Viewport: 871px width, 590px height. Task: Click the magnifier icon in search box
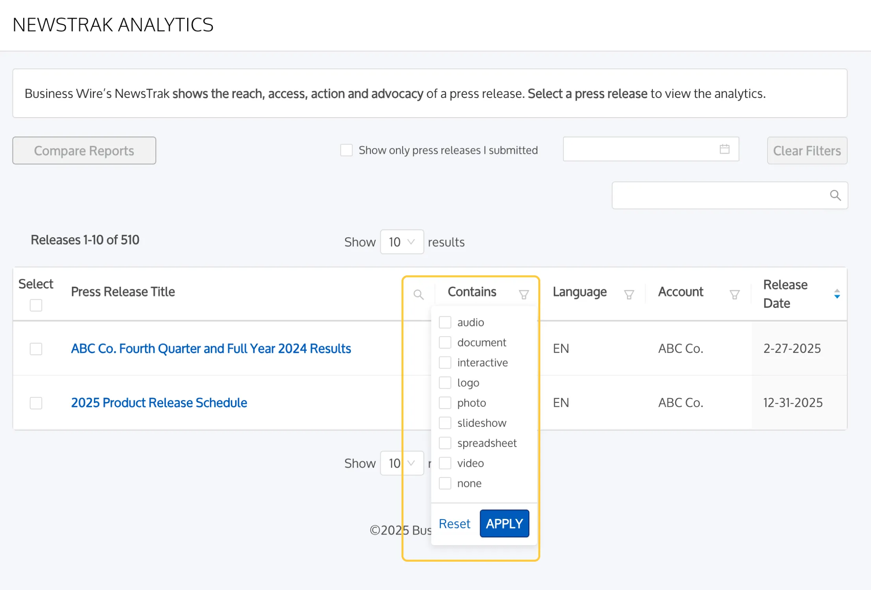click(835, 195)
